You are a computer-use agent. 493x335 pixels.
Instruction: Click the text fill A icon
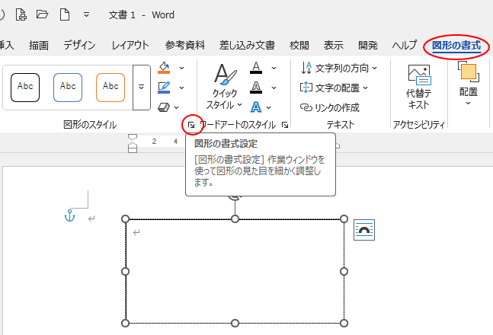(256, 68)
